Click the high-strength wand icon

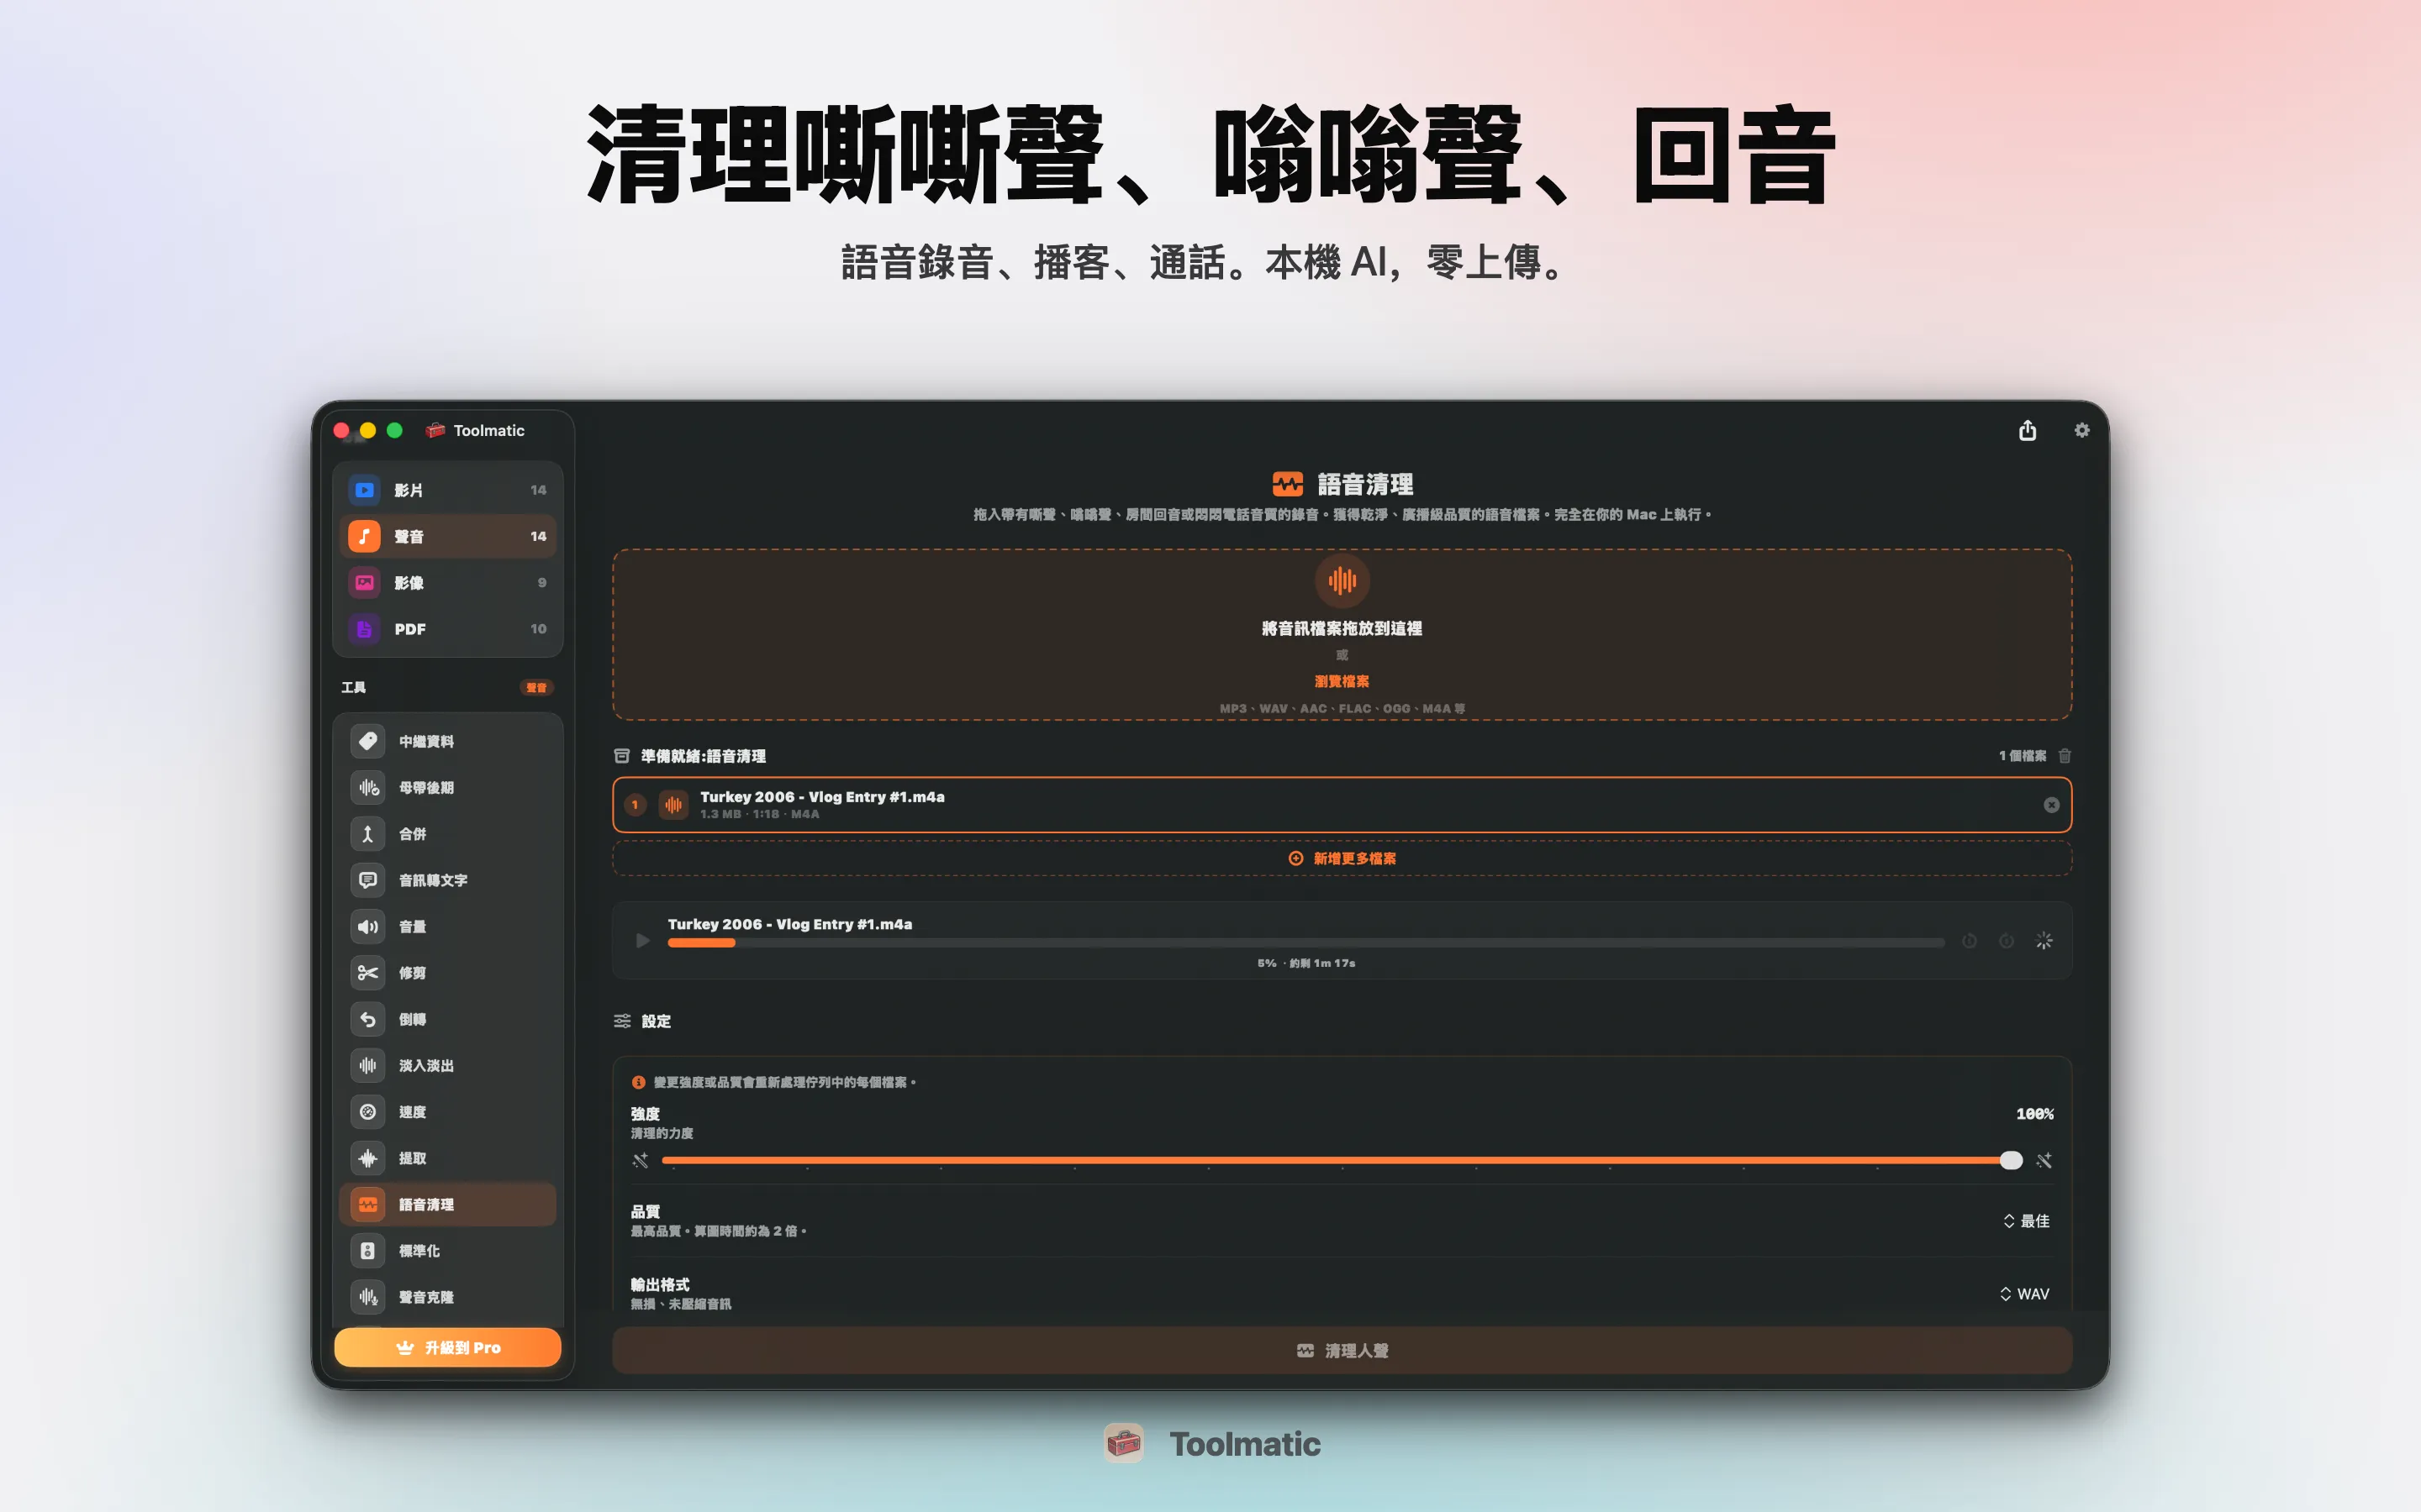(x=2044, y=1160)
